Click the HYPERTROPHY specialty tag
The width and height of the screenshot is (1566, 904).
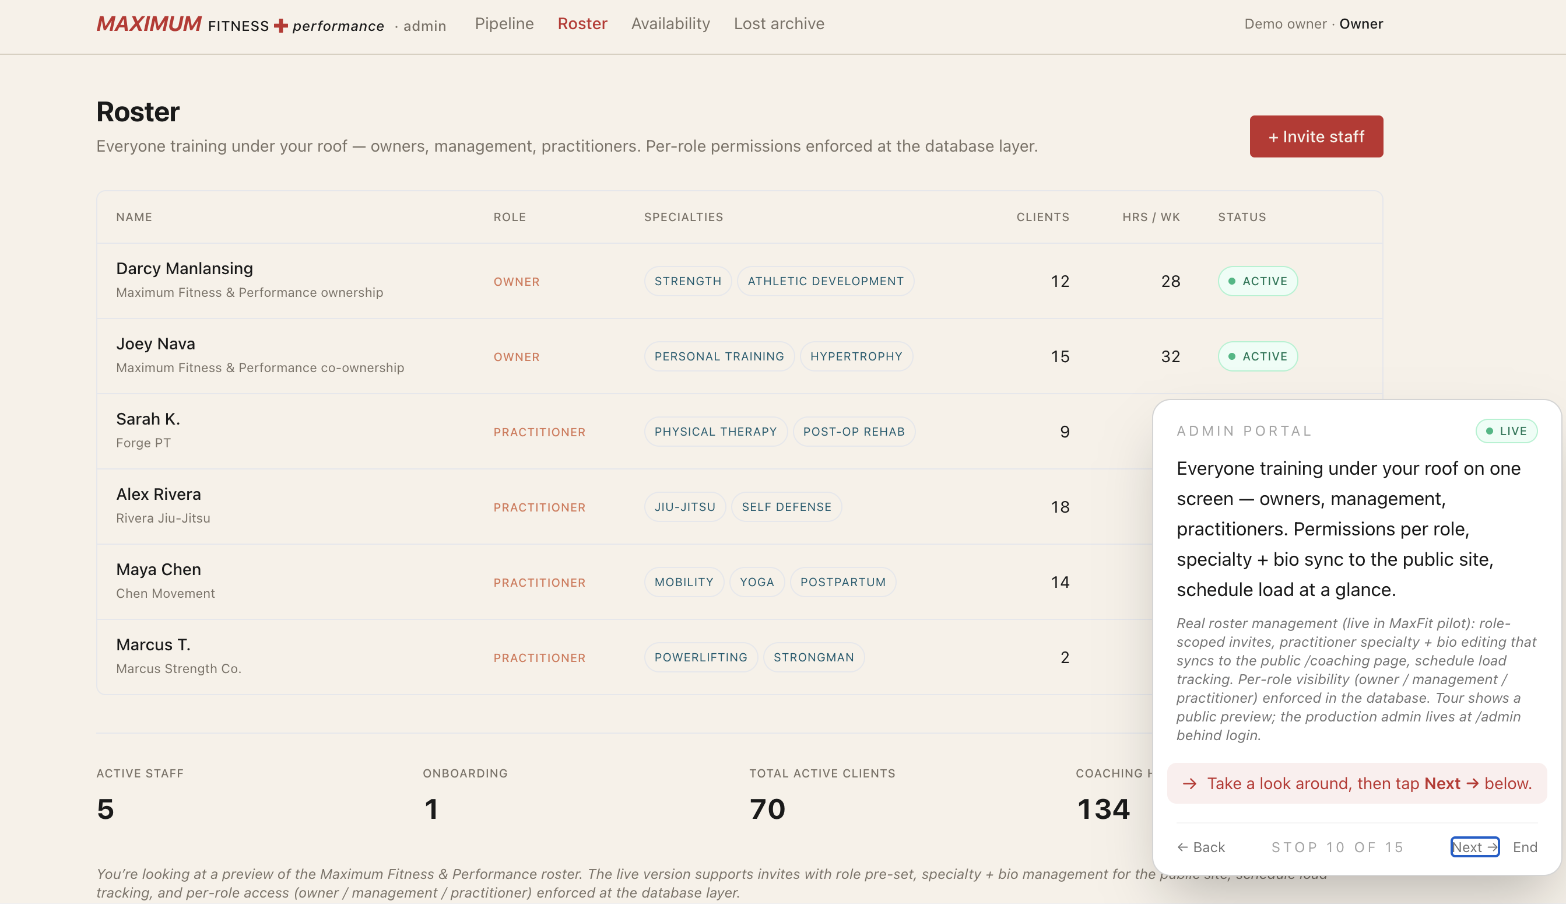click(x=856, y=356)
